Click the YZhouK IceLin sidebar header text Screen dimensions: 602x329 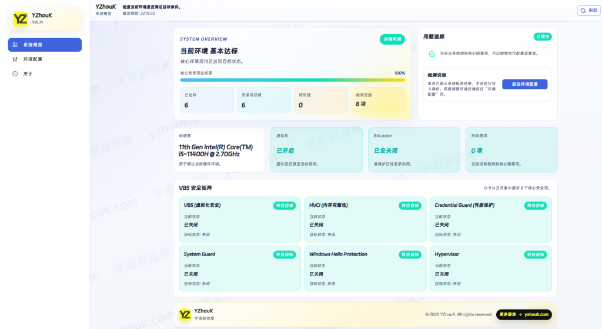point(42,18)
